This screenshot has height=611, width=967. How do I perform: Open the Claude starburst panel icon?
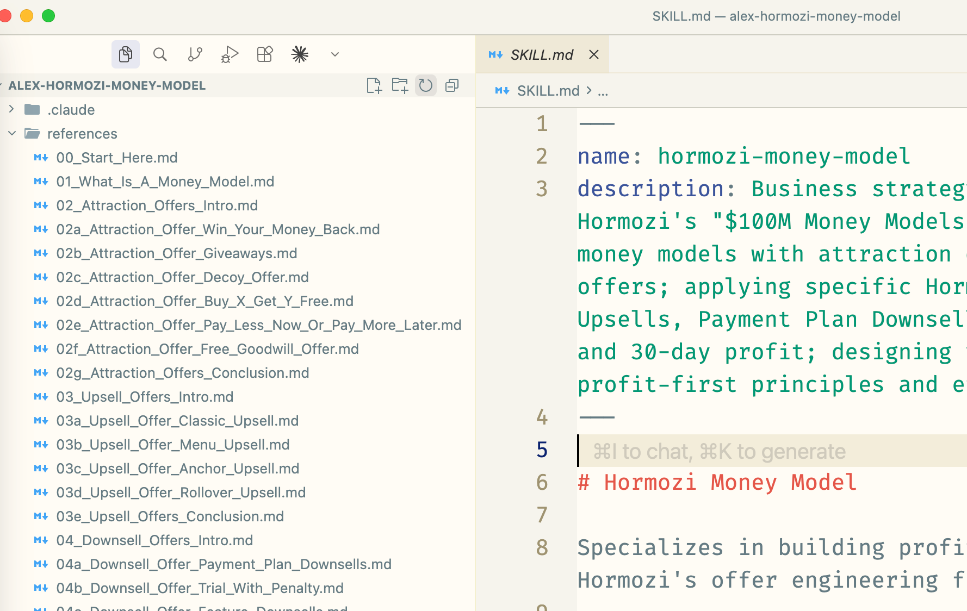coord(300,54)
